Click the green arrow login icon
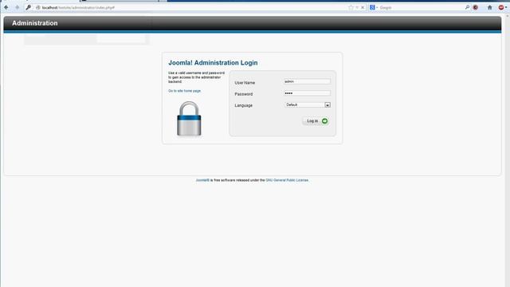 (x=324, y=121)
